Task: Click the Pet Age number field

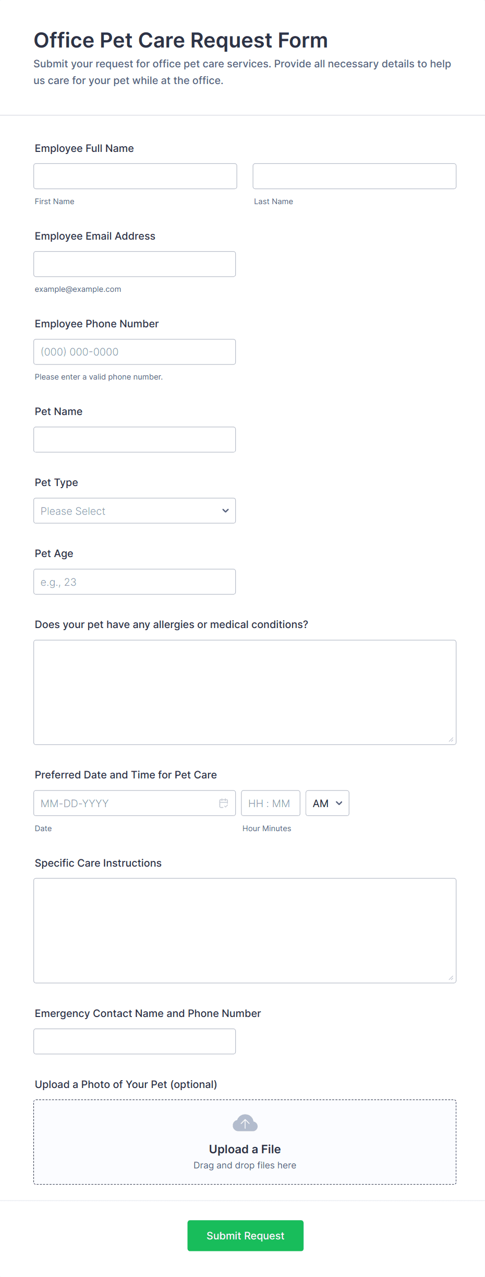Action: click(135, 581)
